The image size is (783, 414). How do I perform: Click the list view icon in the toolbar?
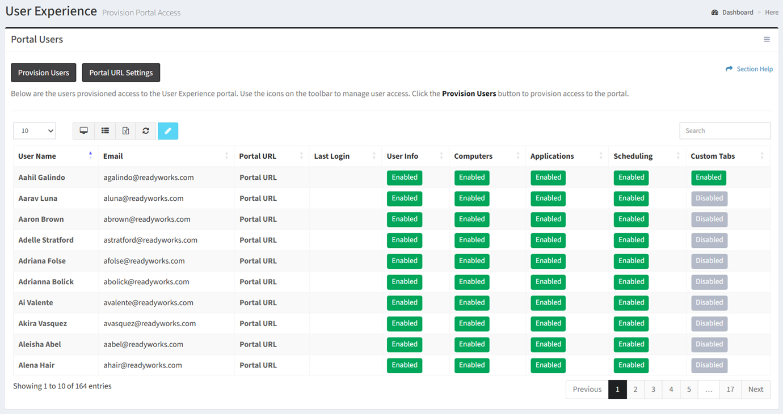[105, 131]
